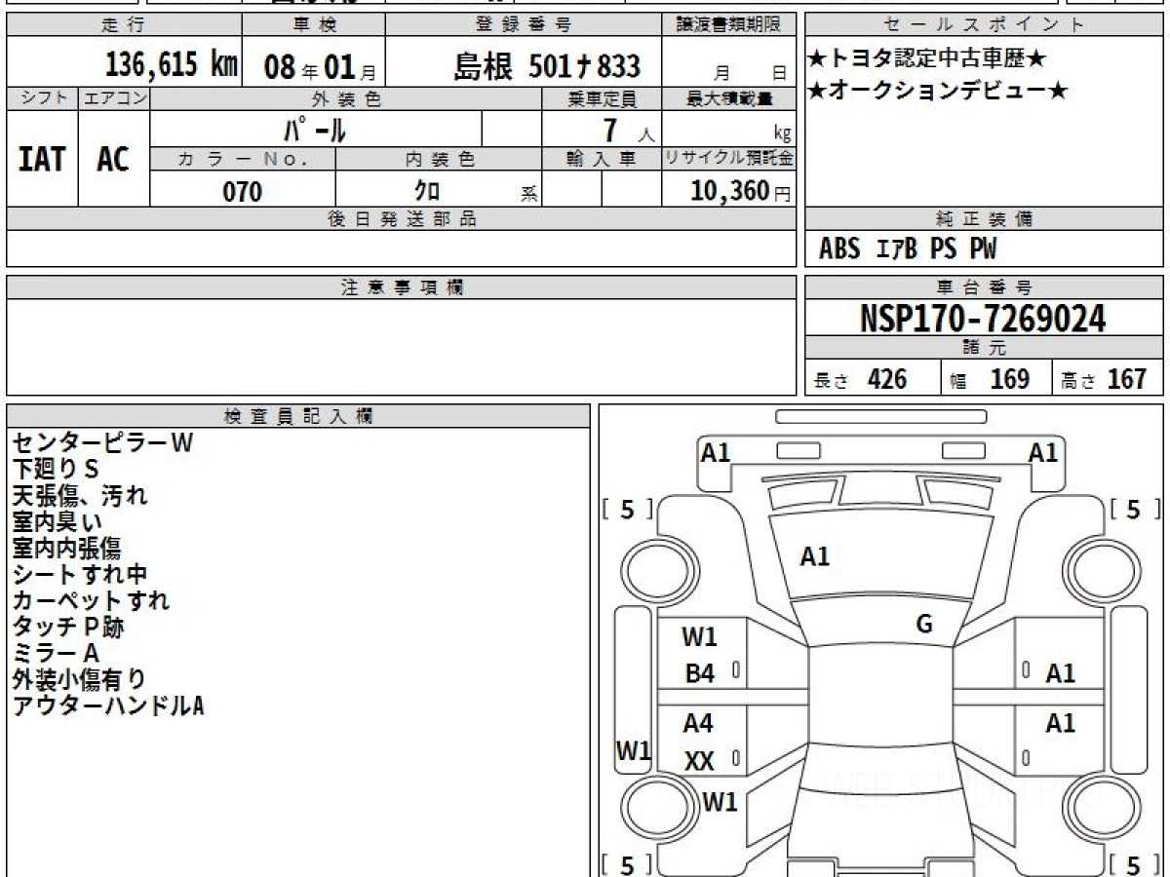Viewport: 1170px width, 877px height.
Task: Select inspector note シートすれ中
Action: click(79, 575)
